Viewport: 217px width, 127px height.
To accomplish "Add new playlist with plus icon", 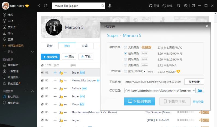I will pos(26,91).
